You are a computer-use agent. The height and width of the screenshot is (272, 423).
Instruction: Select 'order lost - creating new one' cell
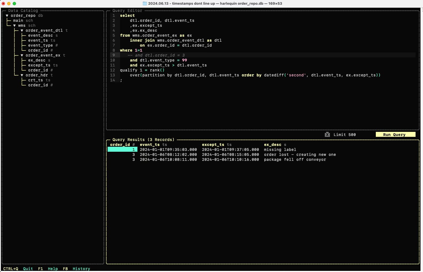point(300,155)
